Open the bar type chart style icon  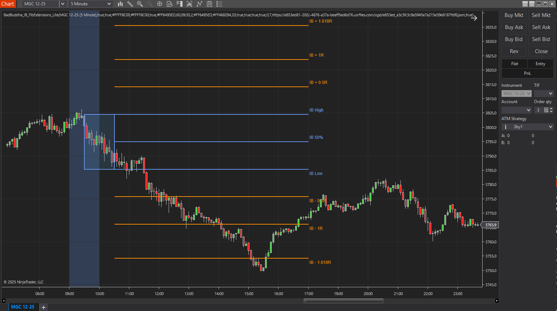(120, 4)
